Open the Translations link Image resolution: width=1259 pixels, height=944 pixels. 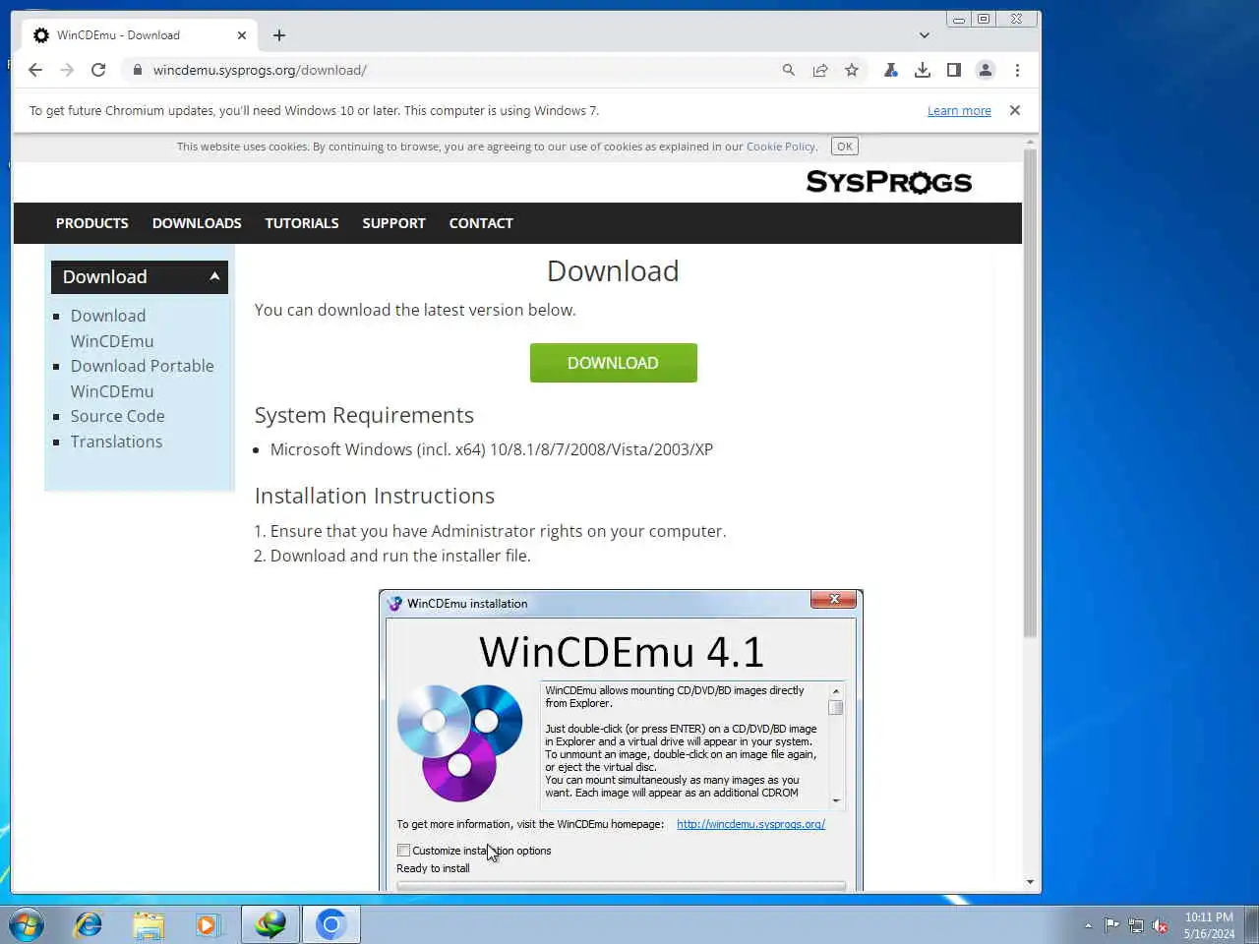(x=116, y=442)
